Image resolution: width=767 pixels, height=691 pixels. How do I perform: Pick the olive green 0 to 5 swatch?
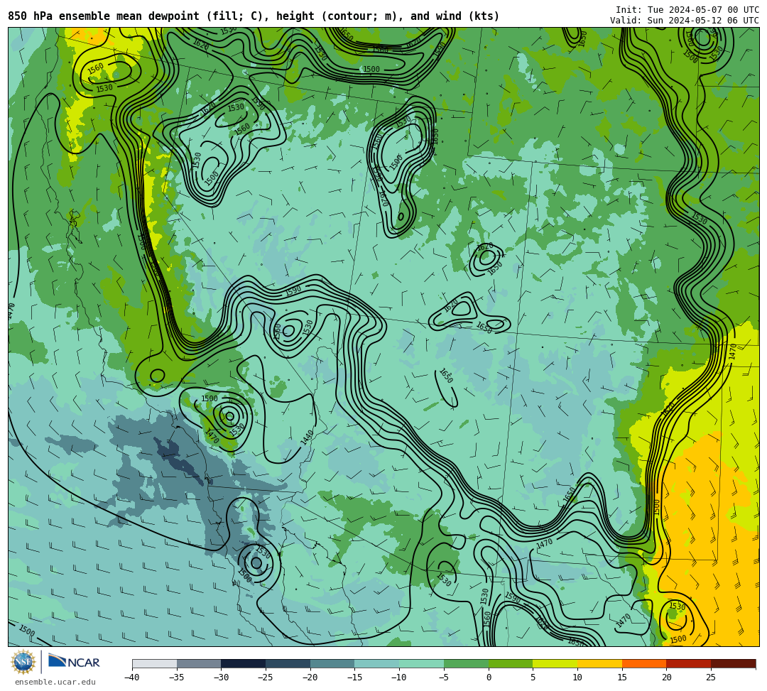pyautogui.click(x=511, y=663)
